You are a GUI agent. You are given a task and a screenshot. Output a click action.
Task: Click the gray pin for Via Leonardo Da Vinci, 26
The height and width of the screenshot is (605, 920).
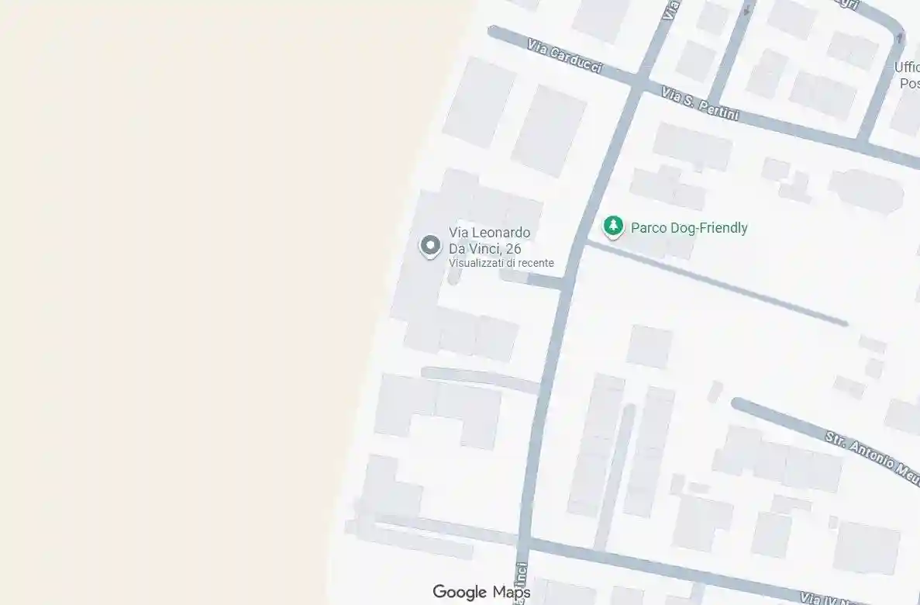[x=430, y=246]
